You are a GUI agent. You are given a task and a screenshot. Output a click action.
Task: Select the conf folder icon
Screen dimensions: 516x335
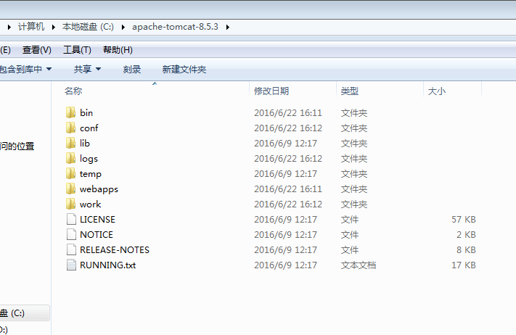click(70, 128)
